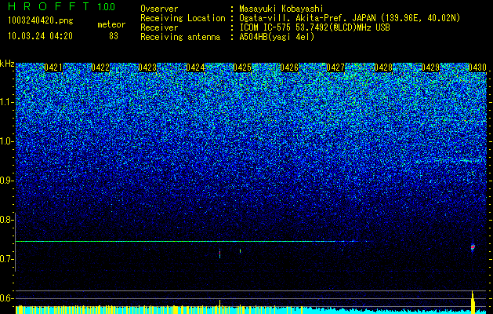This screenshot has width=493, height=314.
Task: Click the 0425 time marker
Action: 242,68
